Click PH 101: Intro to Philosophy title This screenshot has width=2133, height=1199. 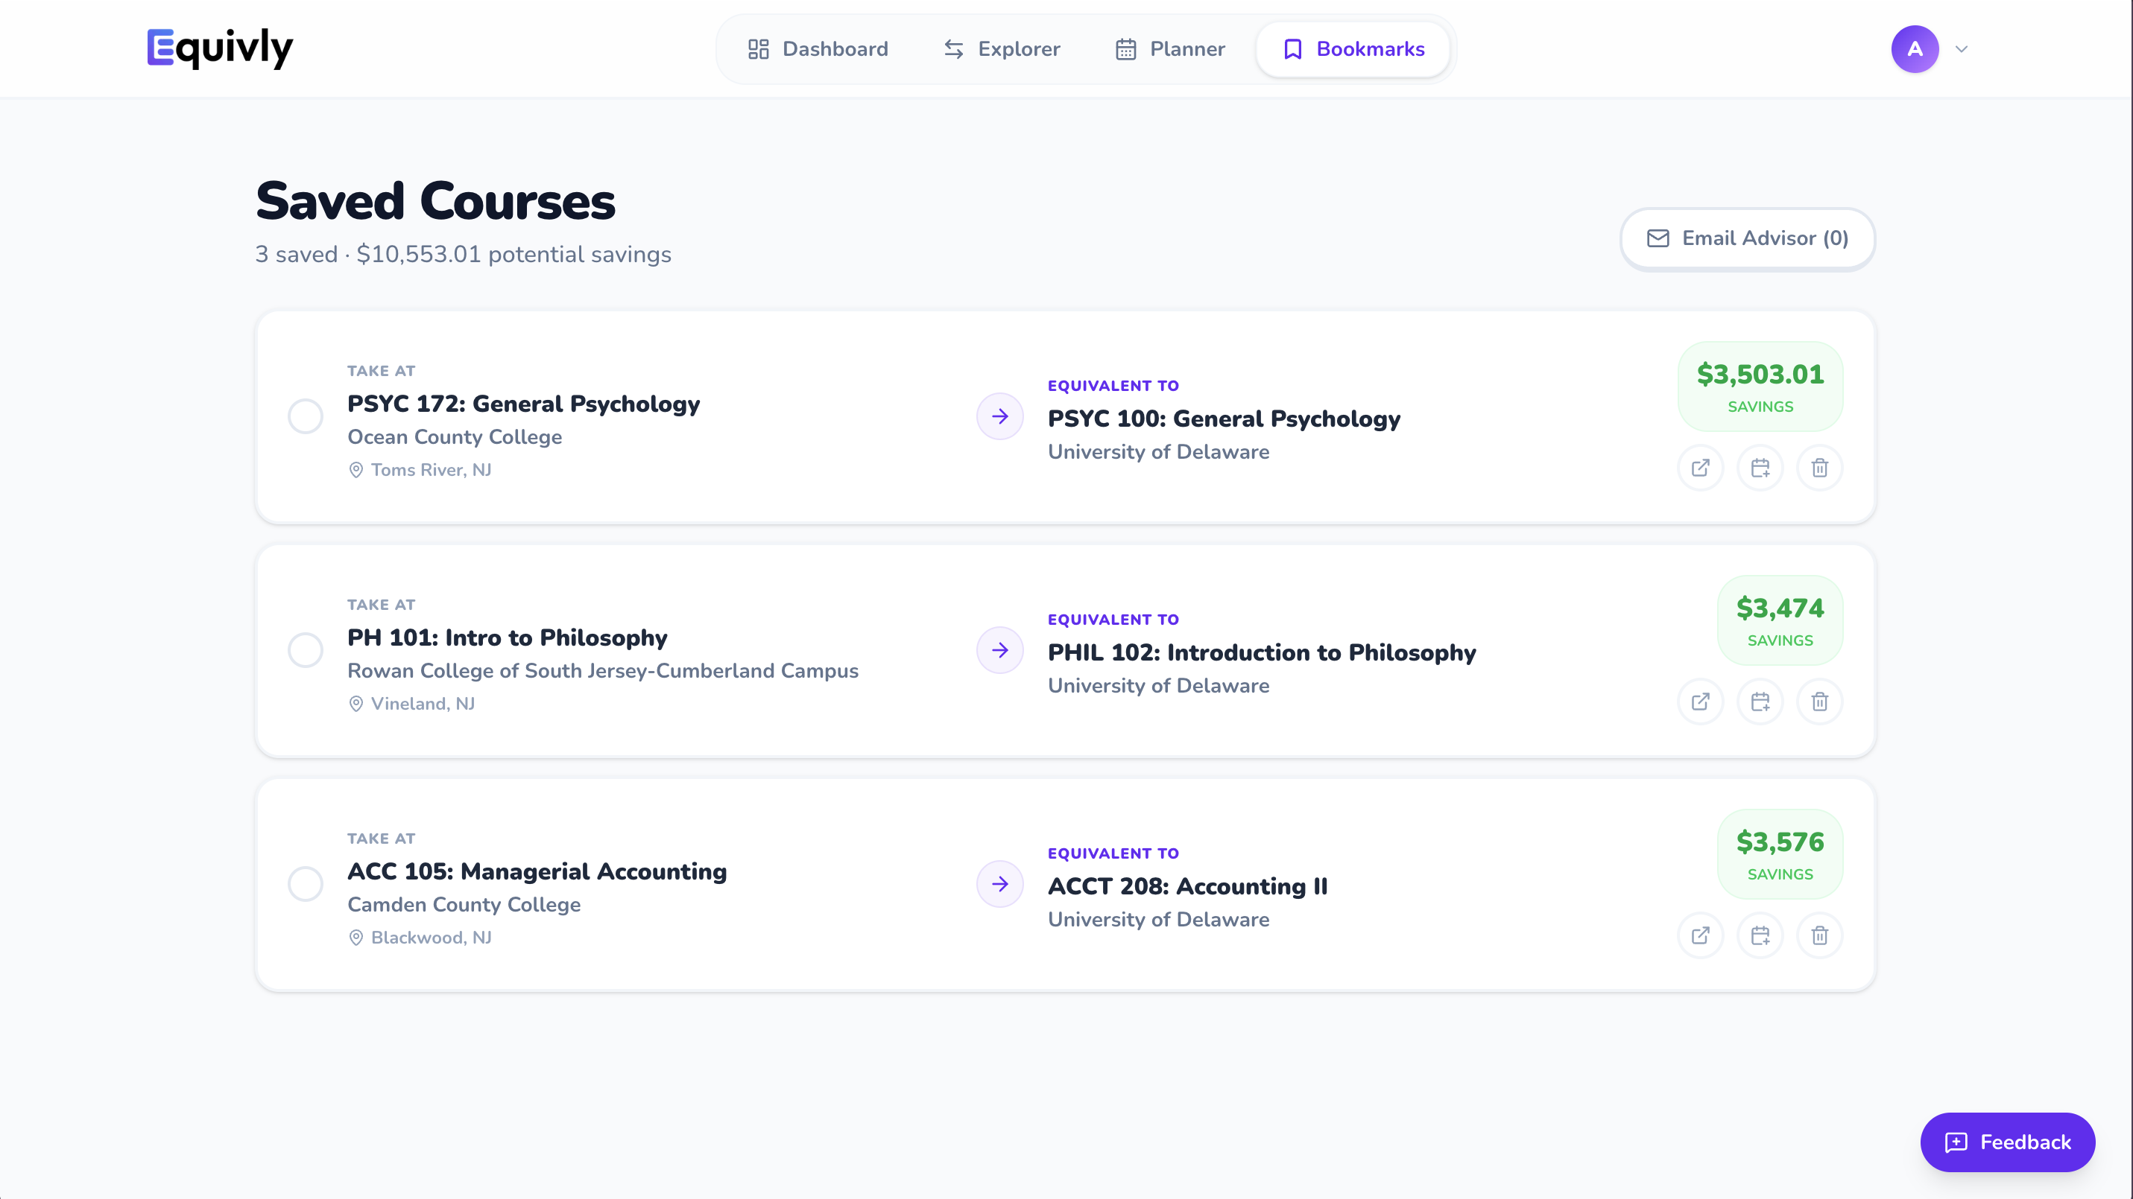point(507,638)
